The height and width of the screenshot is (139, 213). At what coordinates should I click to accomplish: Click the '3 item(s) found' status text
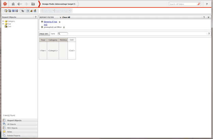click(9, 116)
